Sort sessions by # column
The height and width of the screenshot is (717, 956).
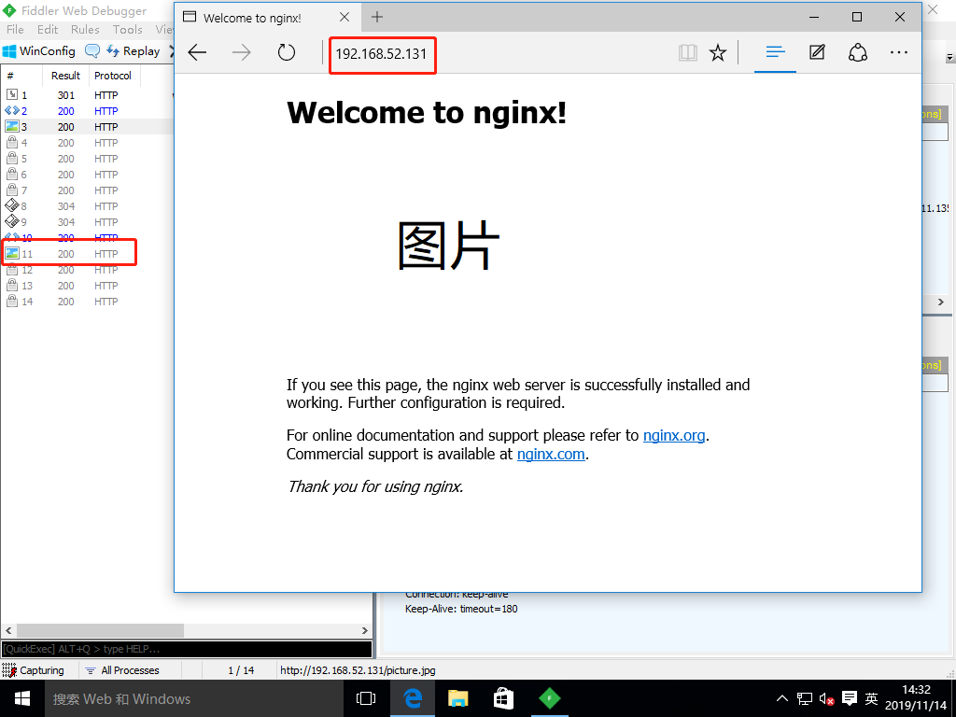tap(21, 76)
